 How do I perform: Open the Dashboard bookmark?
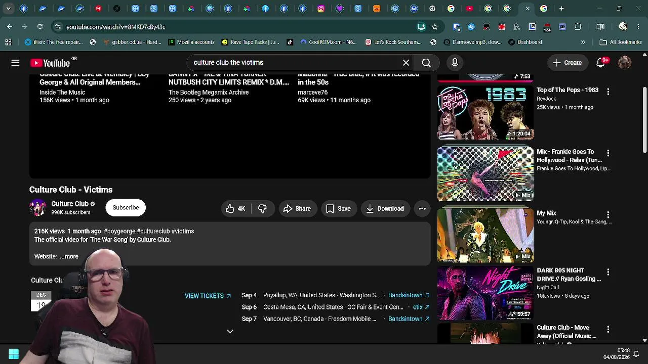point(525,42)
